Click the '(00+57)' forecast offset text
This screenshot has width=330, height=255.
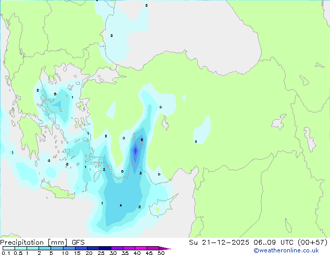(313, 243)
